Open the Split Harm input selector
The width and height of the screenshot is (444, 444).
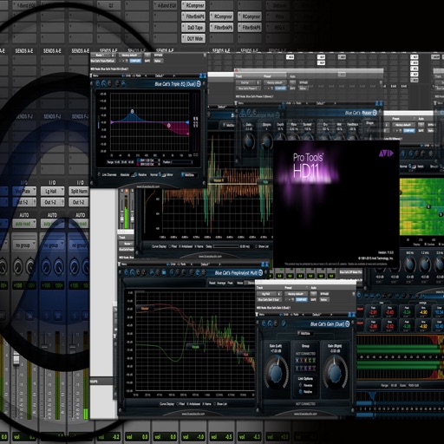click(79, 191)
